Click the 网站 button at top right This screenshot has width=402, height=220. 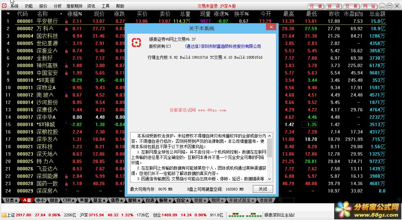tap(369, 6)
